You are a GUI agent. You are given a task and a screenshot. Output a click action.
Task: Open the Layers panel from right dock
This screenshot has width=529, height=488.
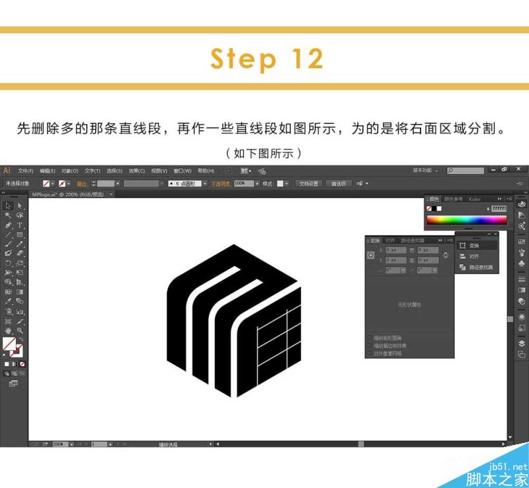[x=522, y=344]
